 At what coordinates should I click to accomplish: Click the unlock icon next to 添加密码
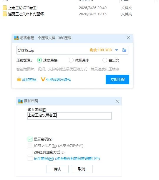(x=19, y=79)
